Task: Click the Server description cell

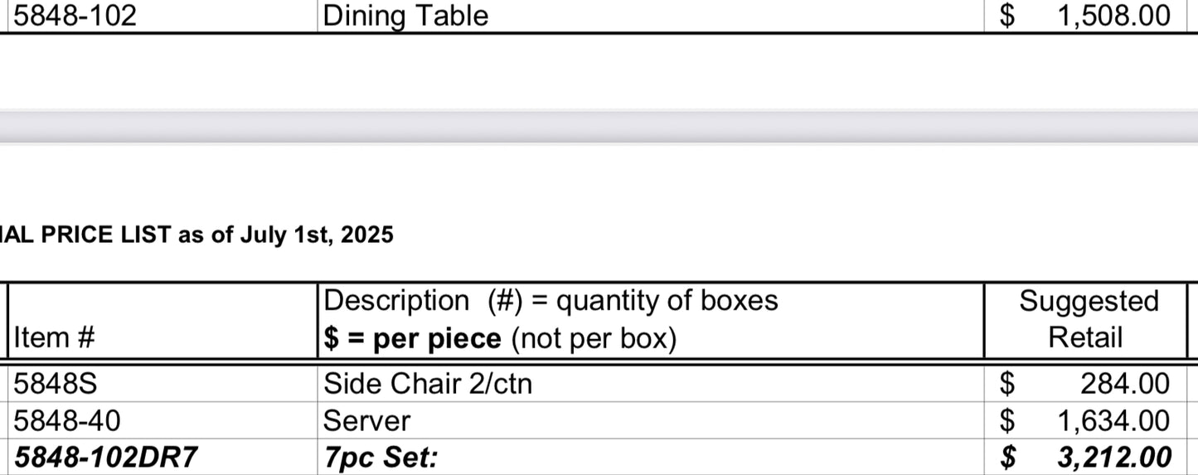Action: coord(366,421)
